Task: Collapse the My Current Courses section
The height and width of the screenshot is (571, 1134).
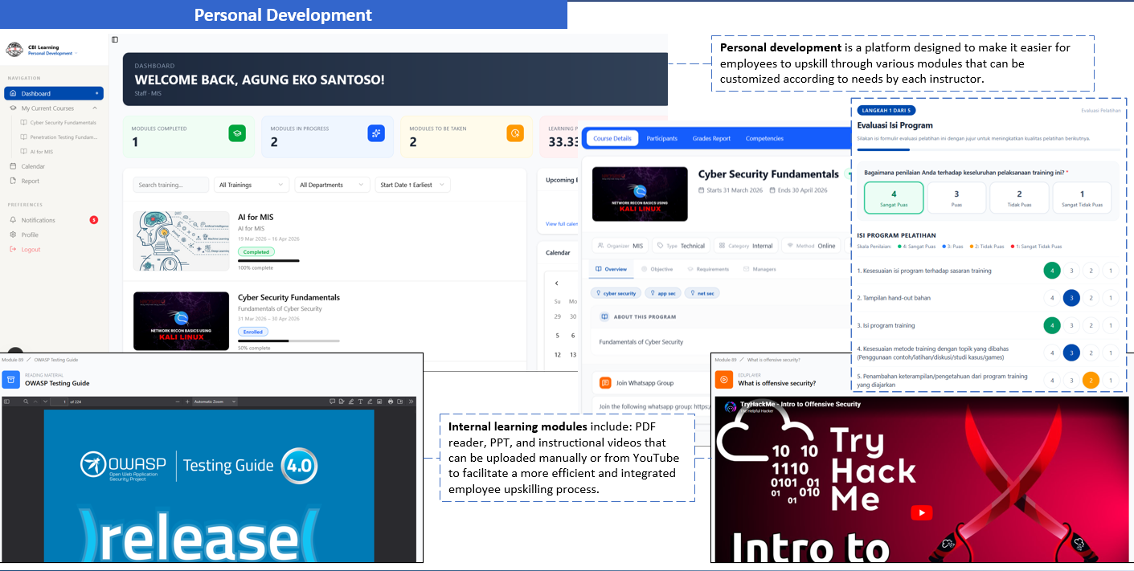Action: 95,108
